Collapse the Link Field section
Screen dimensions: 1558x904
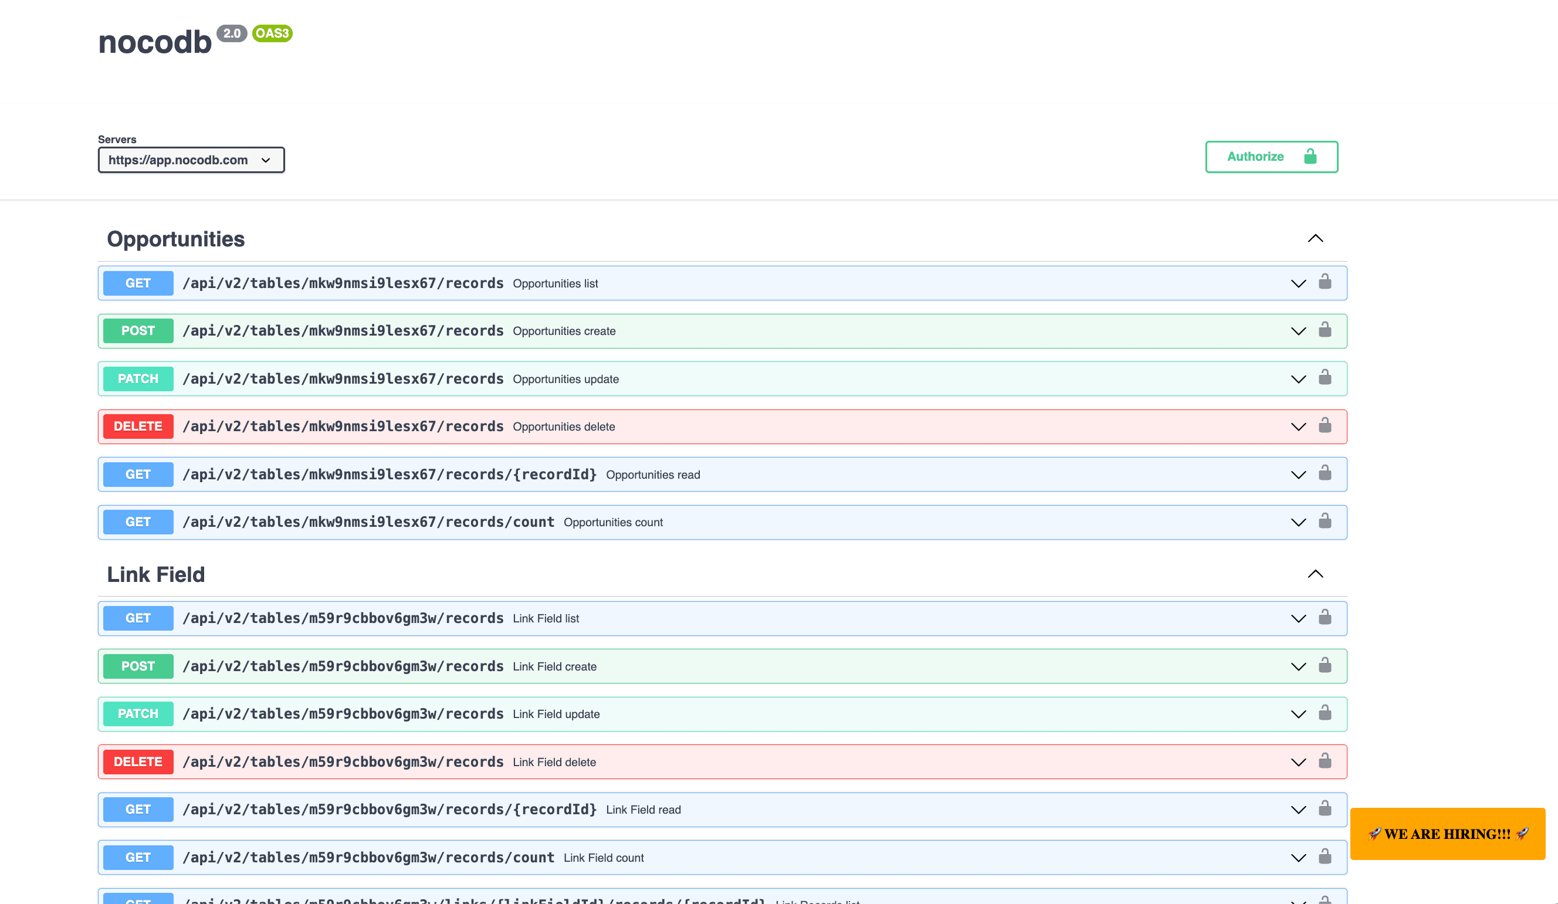pyautogui.click(x=1315, y=574)
